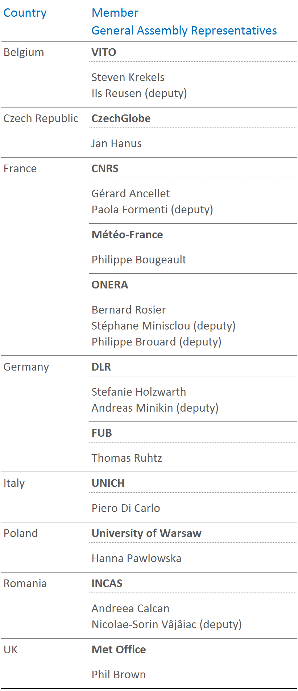Select the General Assembly Representatives heading
The height and width of the screenshot is (691, 298).
click(x=184, y=31)
